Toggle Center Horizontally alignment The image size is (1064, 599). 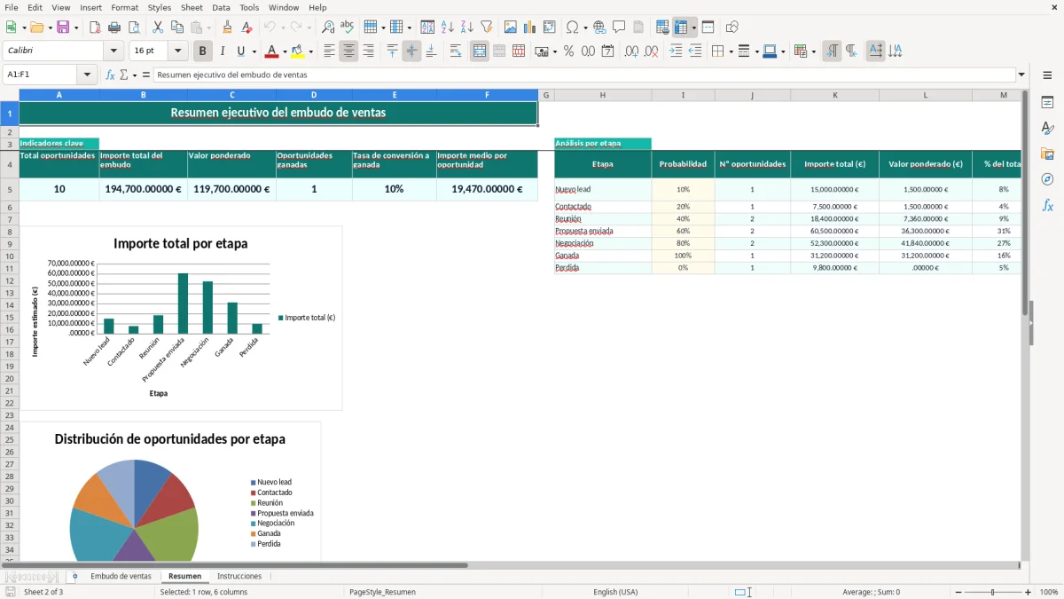coord(348,51)
